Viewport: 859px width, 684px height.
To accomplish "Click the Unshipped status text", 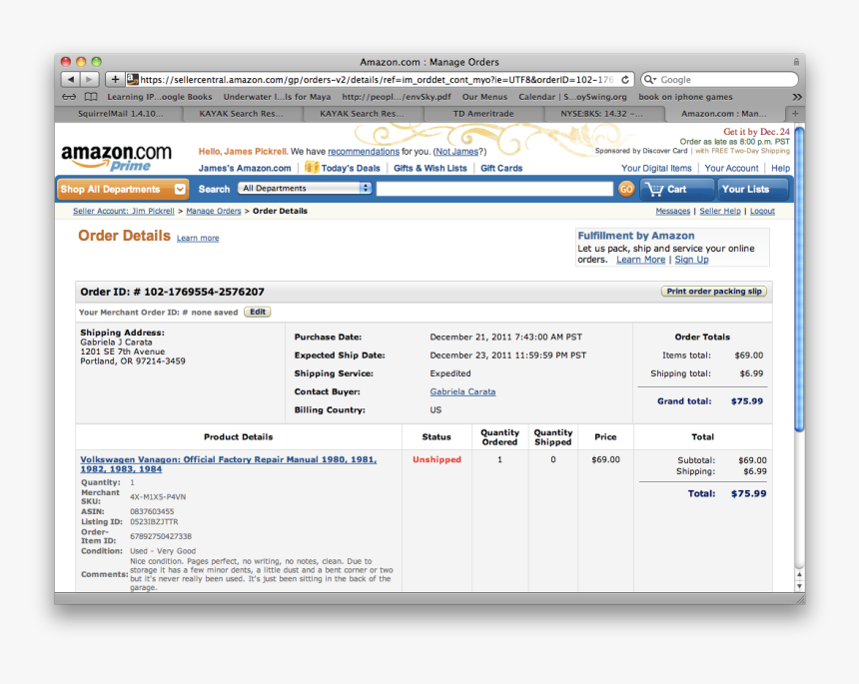I will 436,459.
